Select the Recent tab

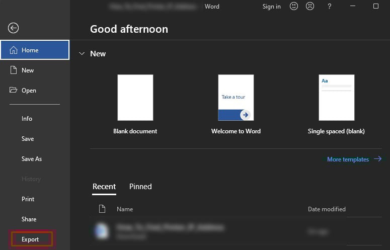pyautogui.click(x=104, y=187)
